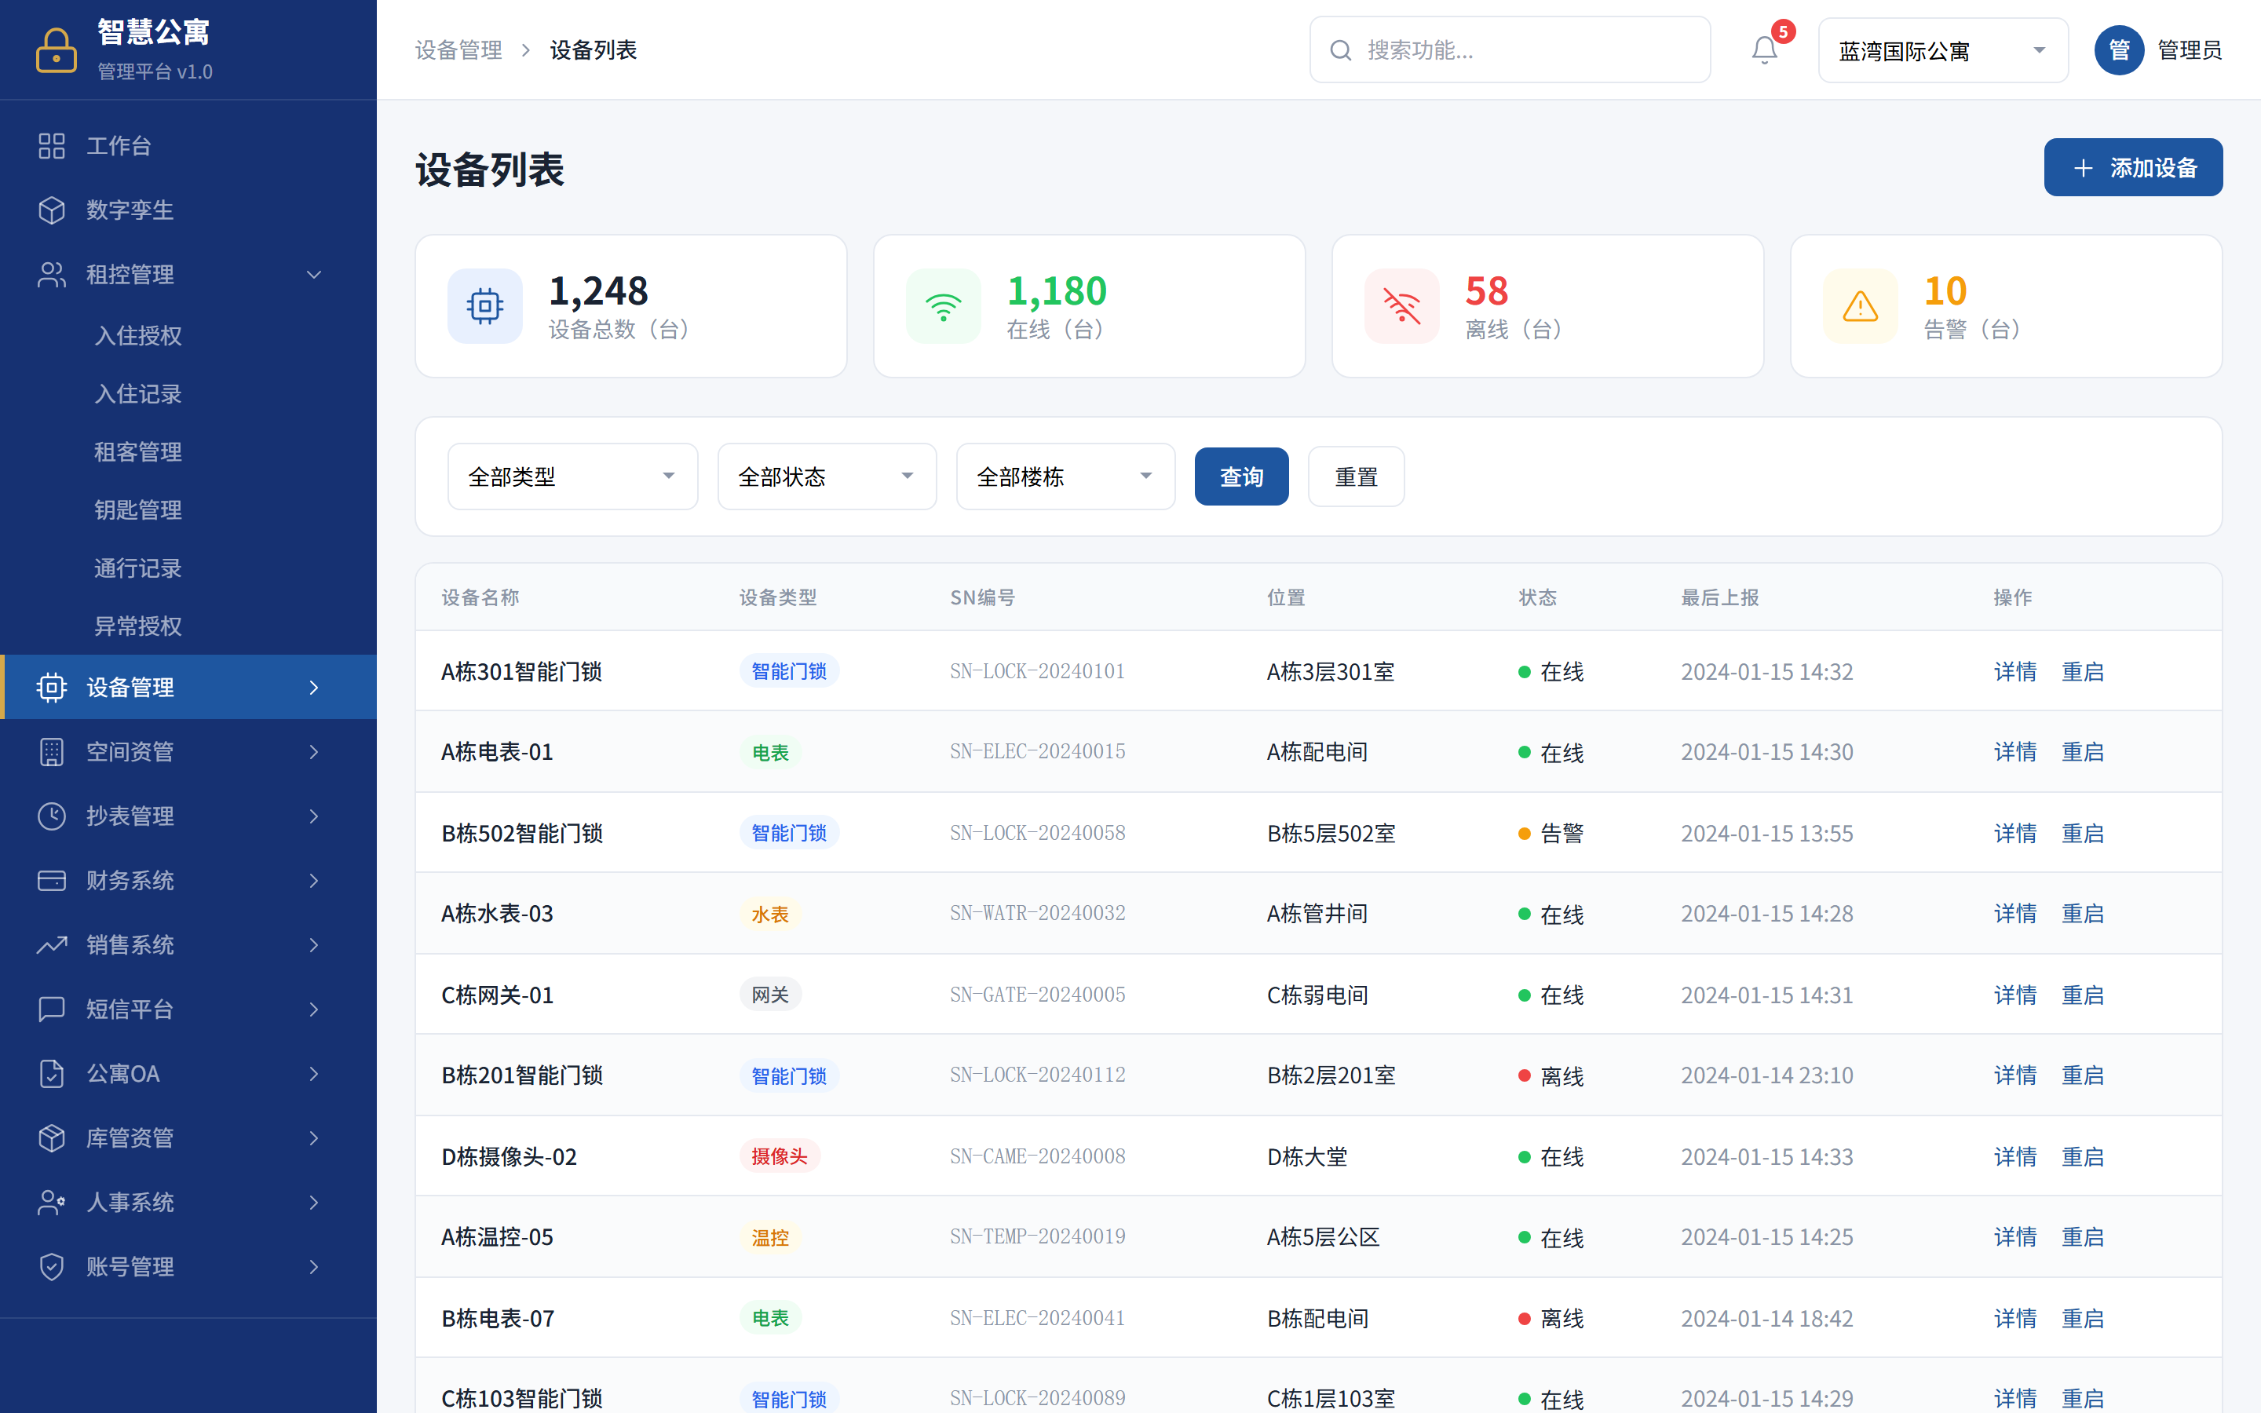Select the 数字孪生 module icon
The width and height of the screenshot is (2261, 1413).
point(51,210)
